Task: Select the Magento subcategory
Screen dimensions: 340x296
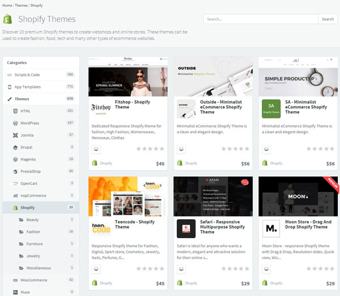Action: 41,159
